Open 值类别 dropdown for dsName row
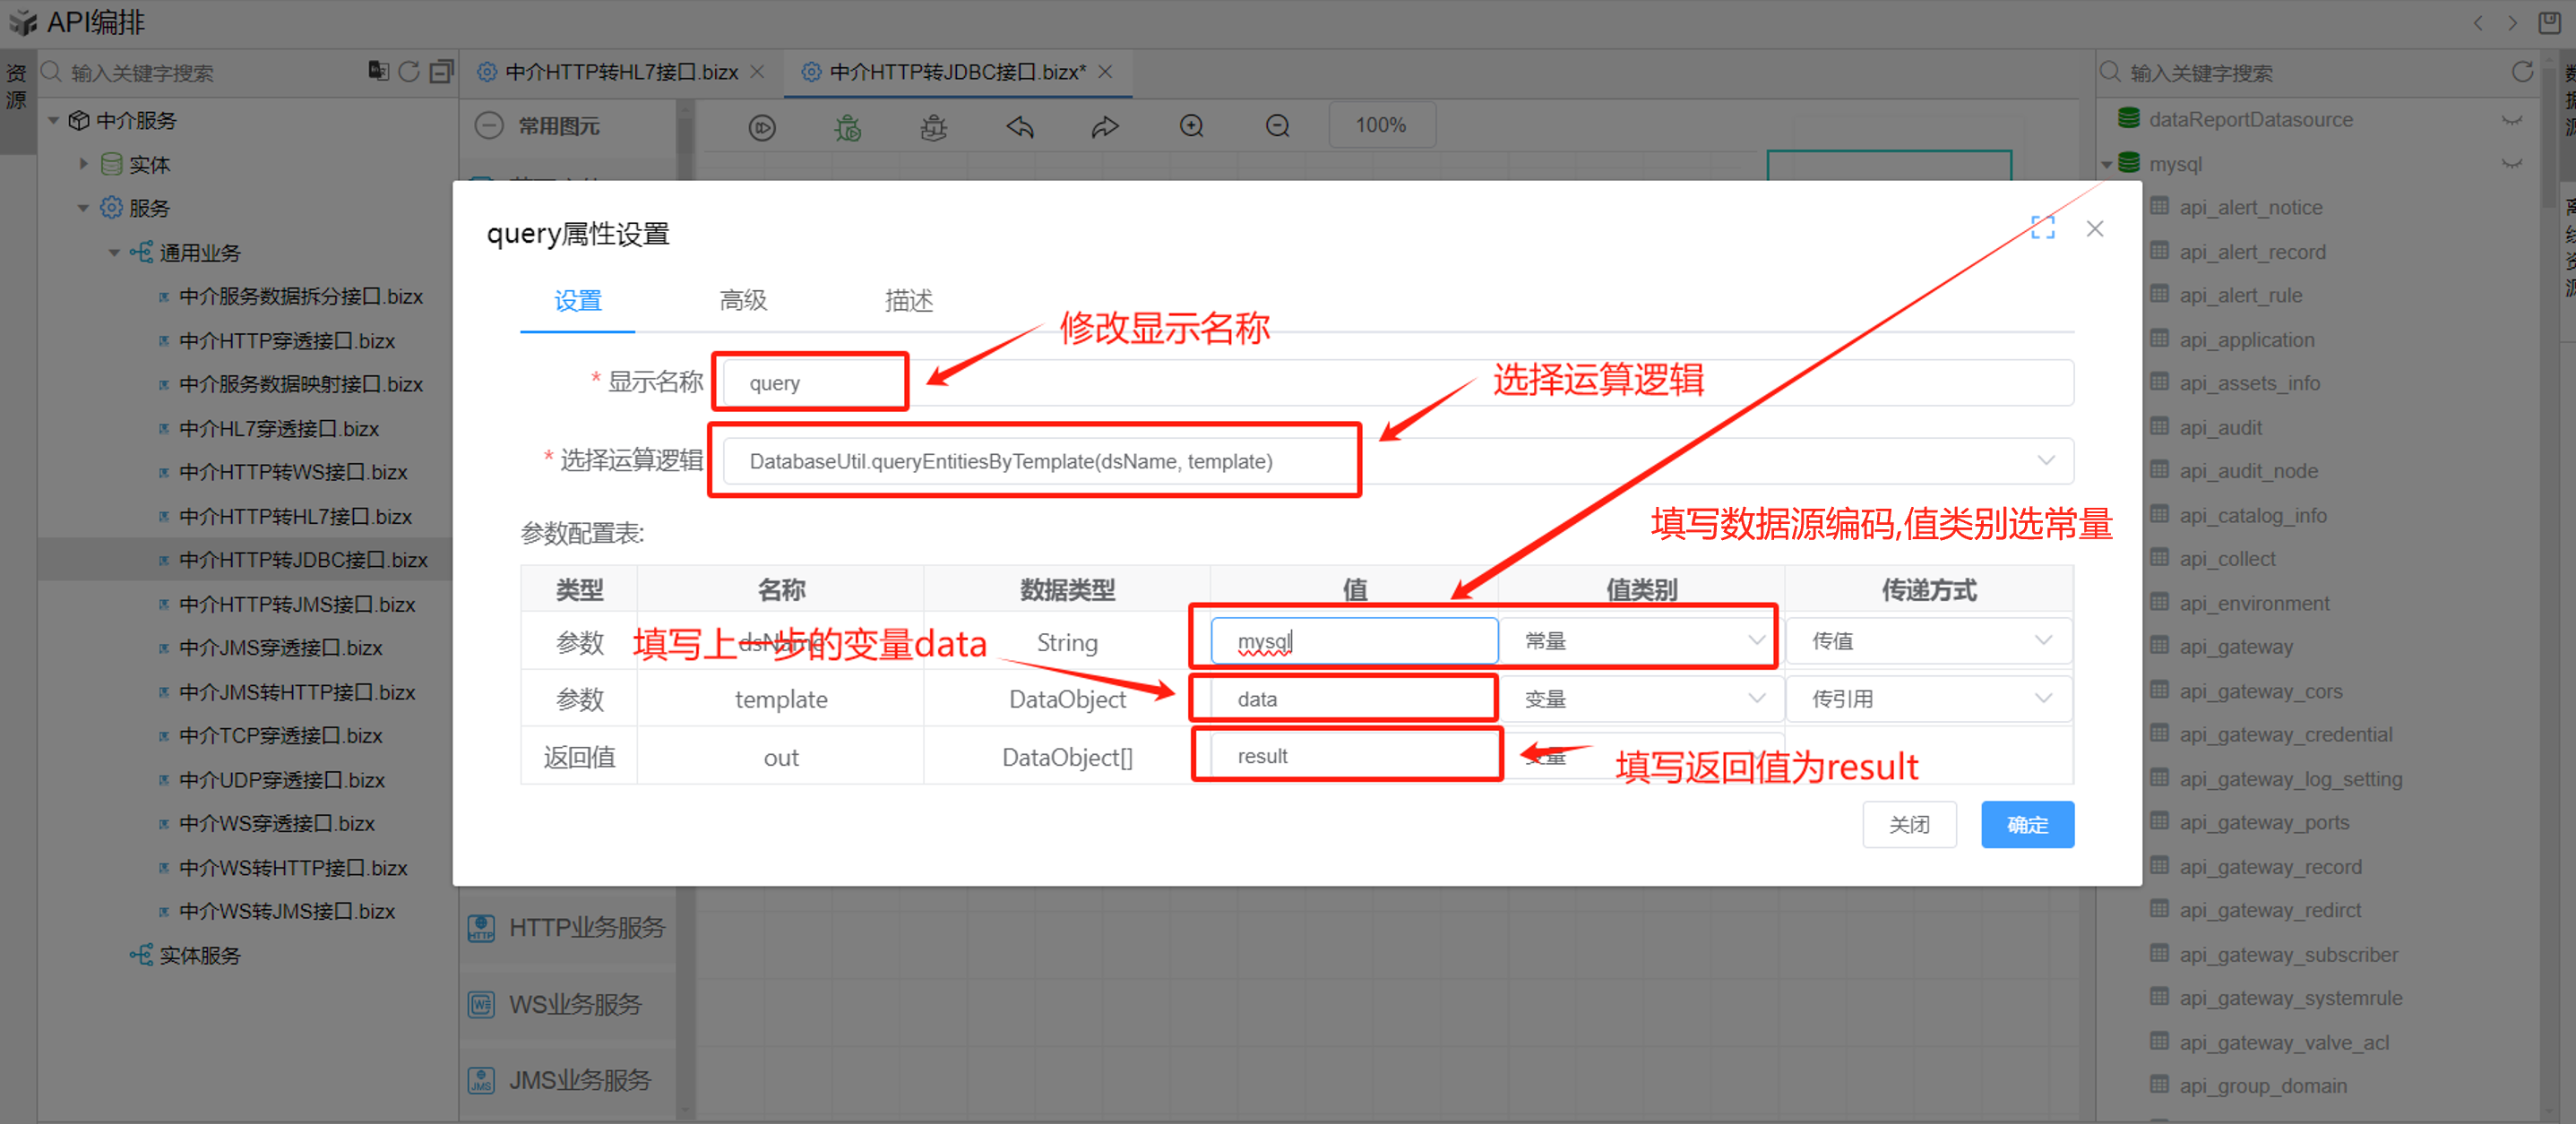The height and width of the screenshot is (1124, 2576). [x=1755, y=641]
